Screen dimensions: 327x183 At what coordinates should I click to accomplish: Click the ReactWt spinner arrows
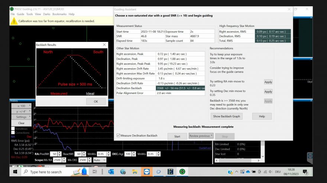[84, 154]
